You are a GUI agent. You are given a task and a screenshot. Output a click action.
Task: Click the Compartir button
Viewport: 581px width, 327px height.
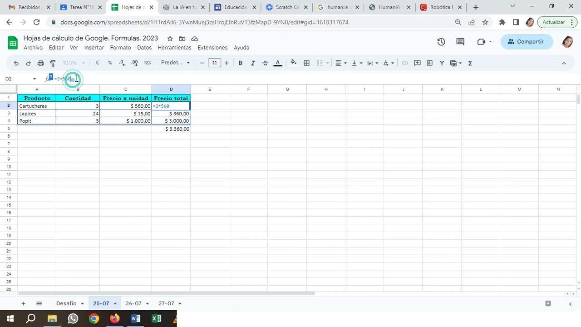527,42
